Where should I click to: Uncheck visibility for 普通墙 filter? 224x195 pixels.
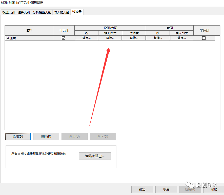64,38
